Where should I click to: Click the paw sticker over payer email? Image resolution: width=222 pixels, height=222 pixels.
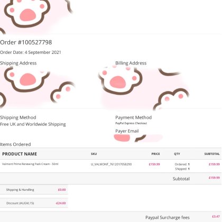coord(138,138)
